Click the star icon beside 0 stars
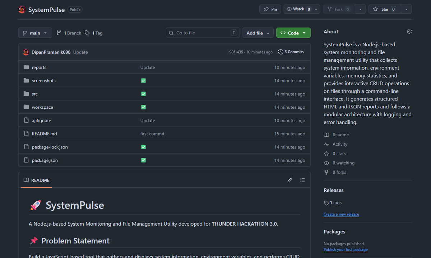This screenshot has width=431, height=258. tap(326, 154)
